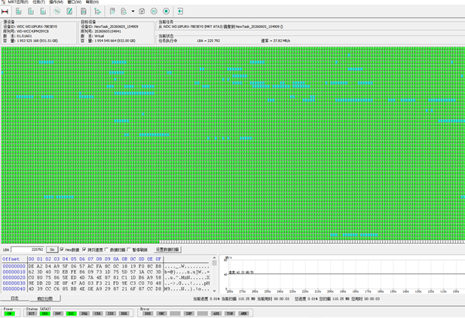Screen dimensions: 465x318
Task: Click the tree structure toolbar icon
Action: tap(97, 11)
